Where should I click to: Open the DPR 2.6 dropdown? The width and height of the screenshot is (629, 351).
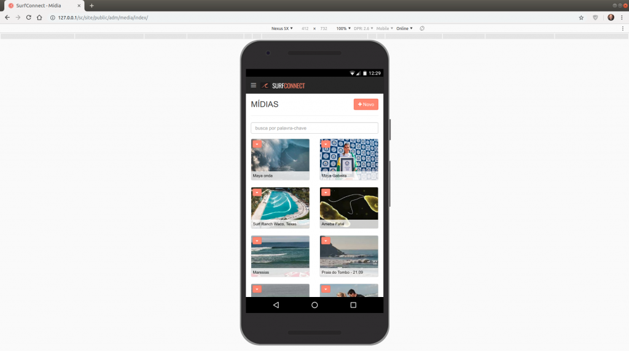pos(364,28)
